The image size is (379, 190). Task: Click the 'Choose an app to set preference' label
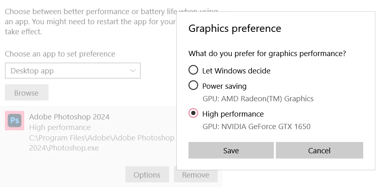[x=60, y=54]
